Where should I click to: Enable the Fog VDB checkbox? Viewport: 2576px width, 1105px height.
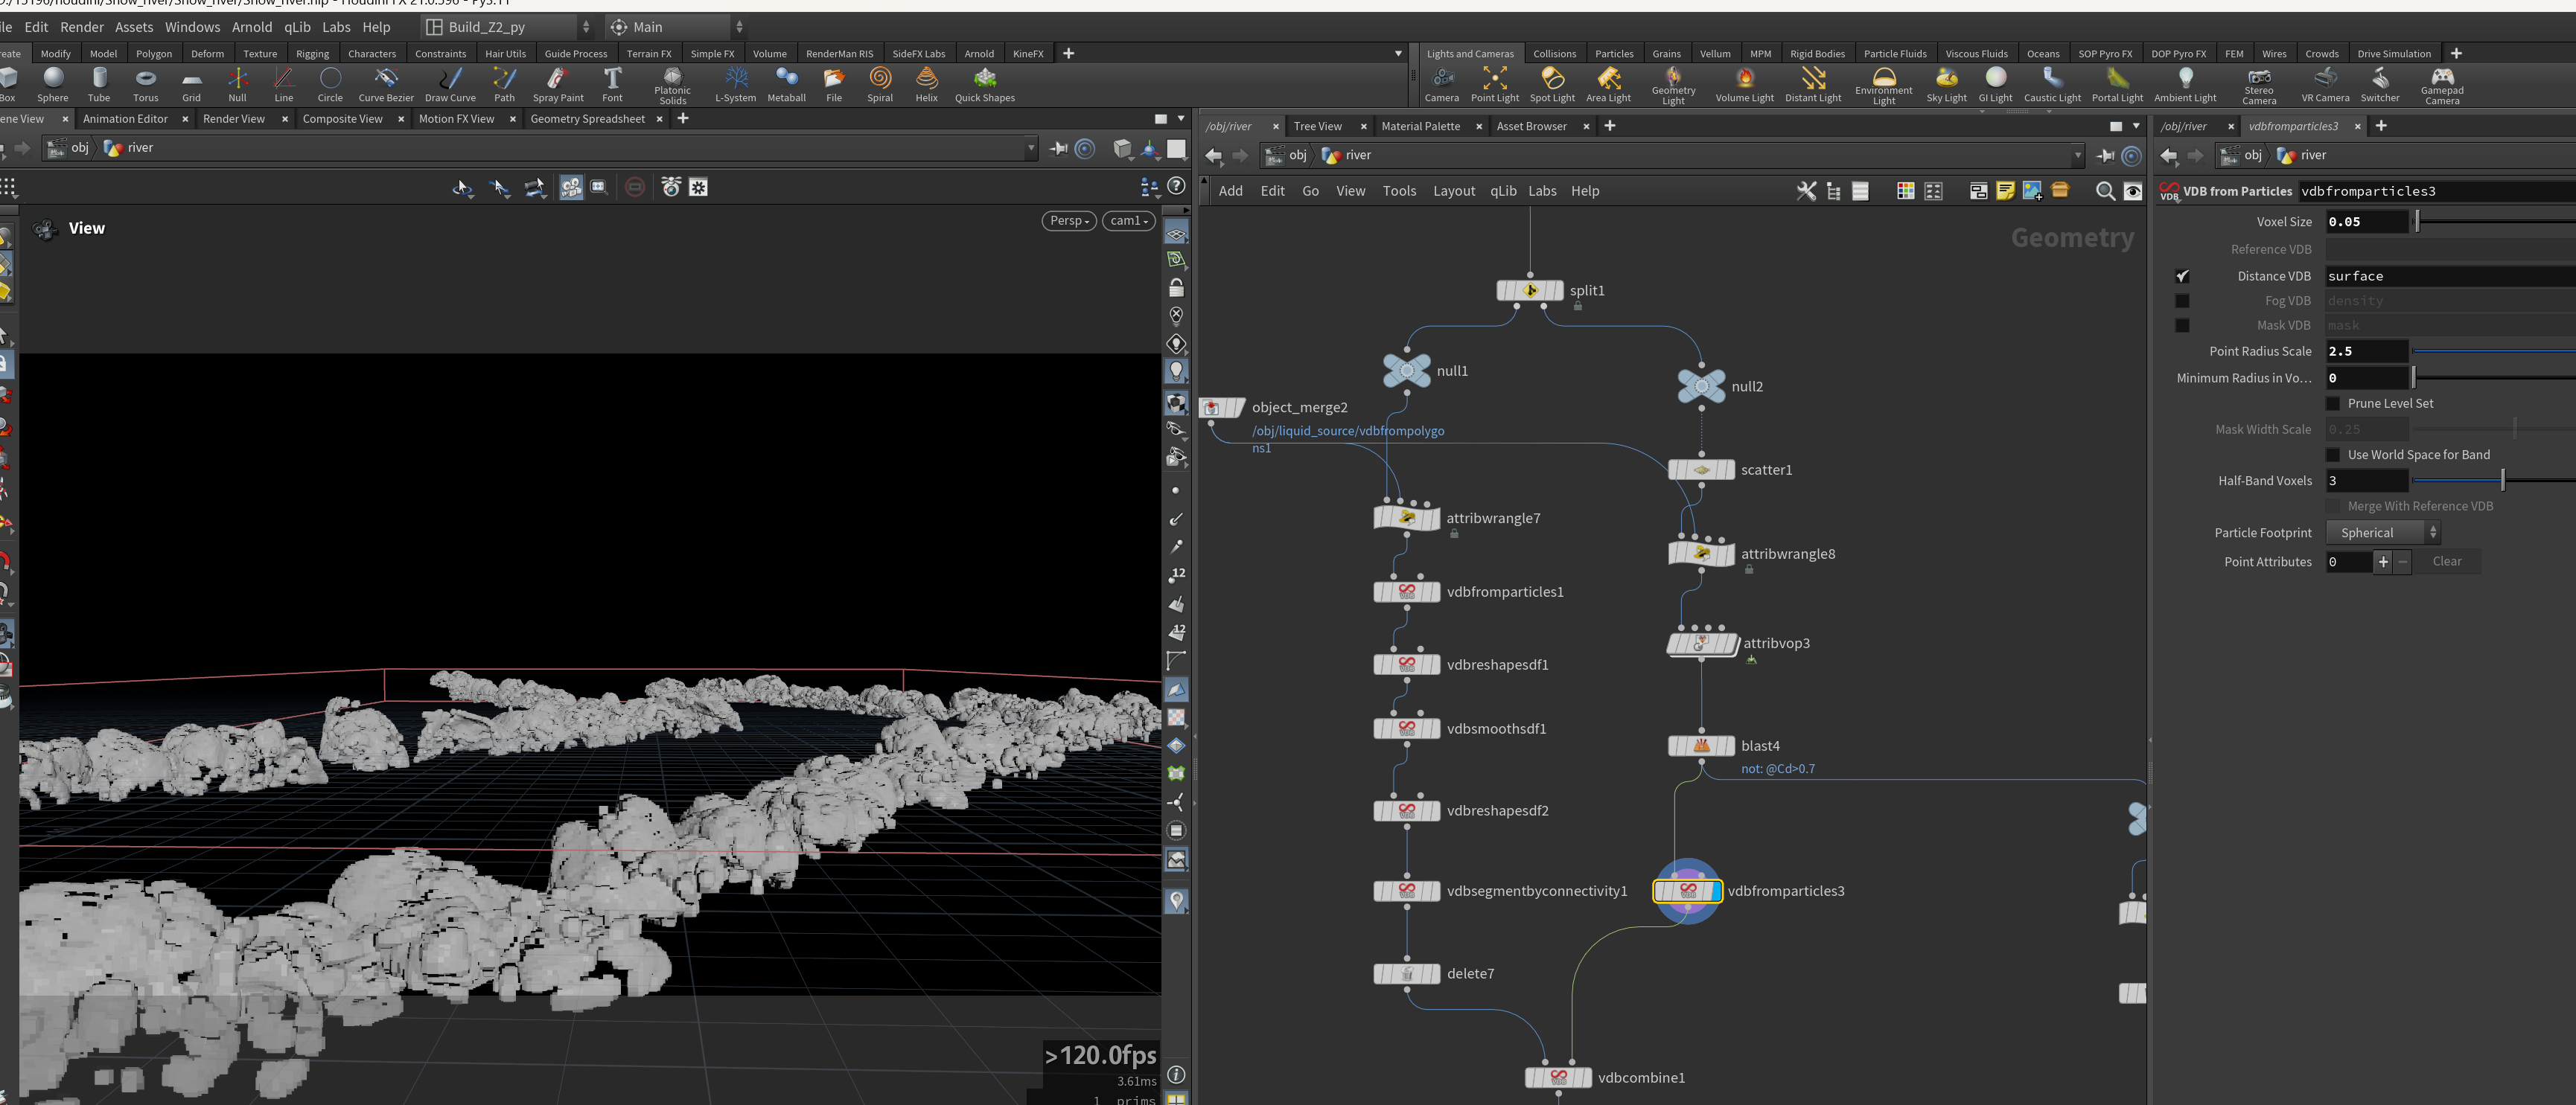[x=2182, y=301]
